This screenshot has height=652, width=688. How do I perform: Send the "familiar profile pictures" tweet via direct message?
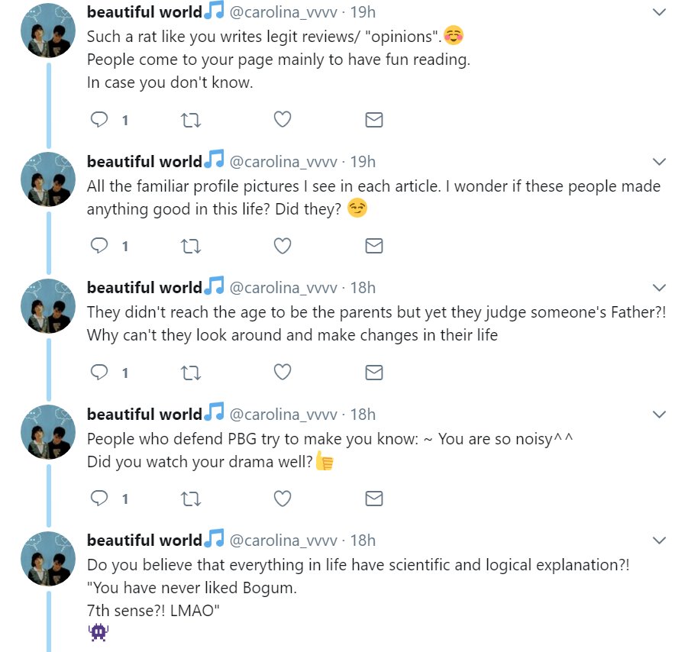pyautogui.click(x=373, y=246)
